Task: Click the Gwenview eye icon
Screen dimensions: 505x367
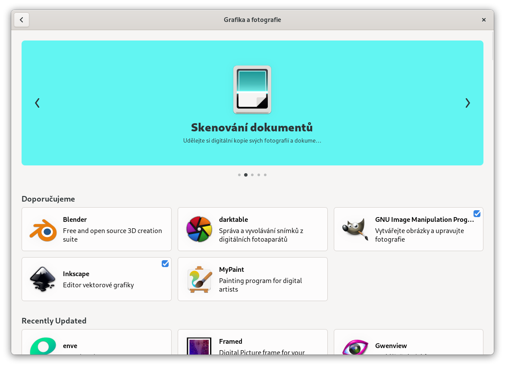Action: (355, 347)
